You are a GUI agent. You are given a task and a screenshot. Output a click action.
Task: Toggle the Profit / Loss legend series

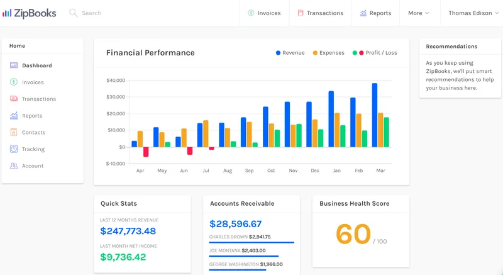[375, 53]
